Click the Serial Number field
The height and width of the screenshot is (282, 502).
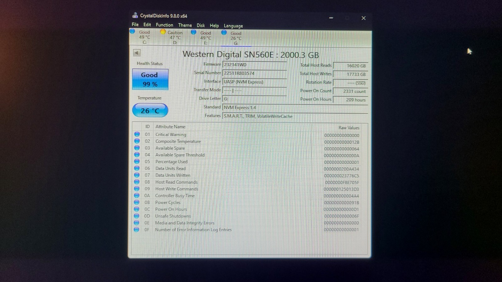254,73
